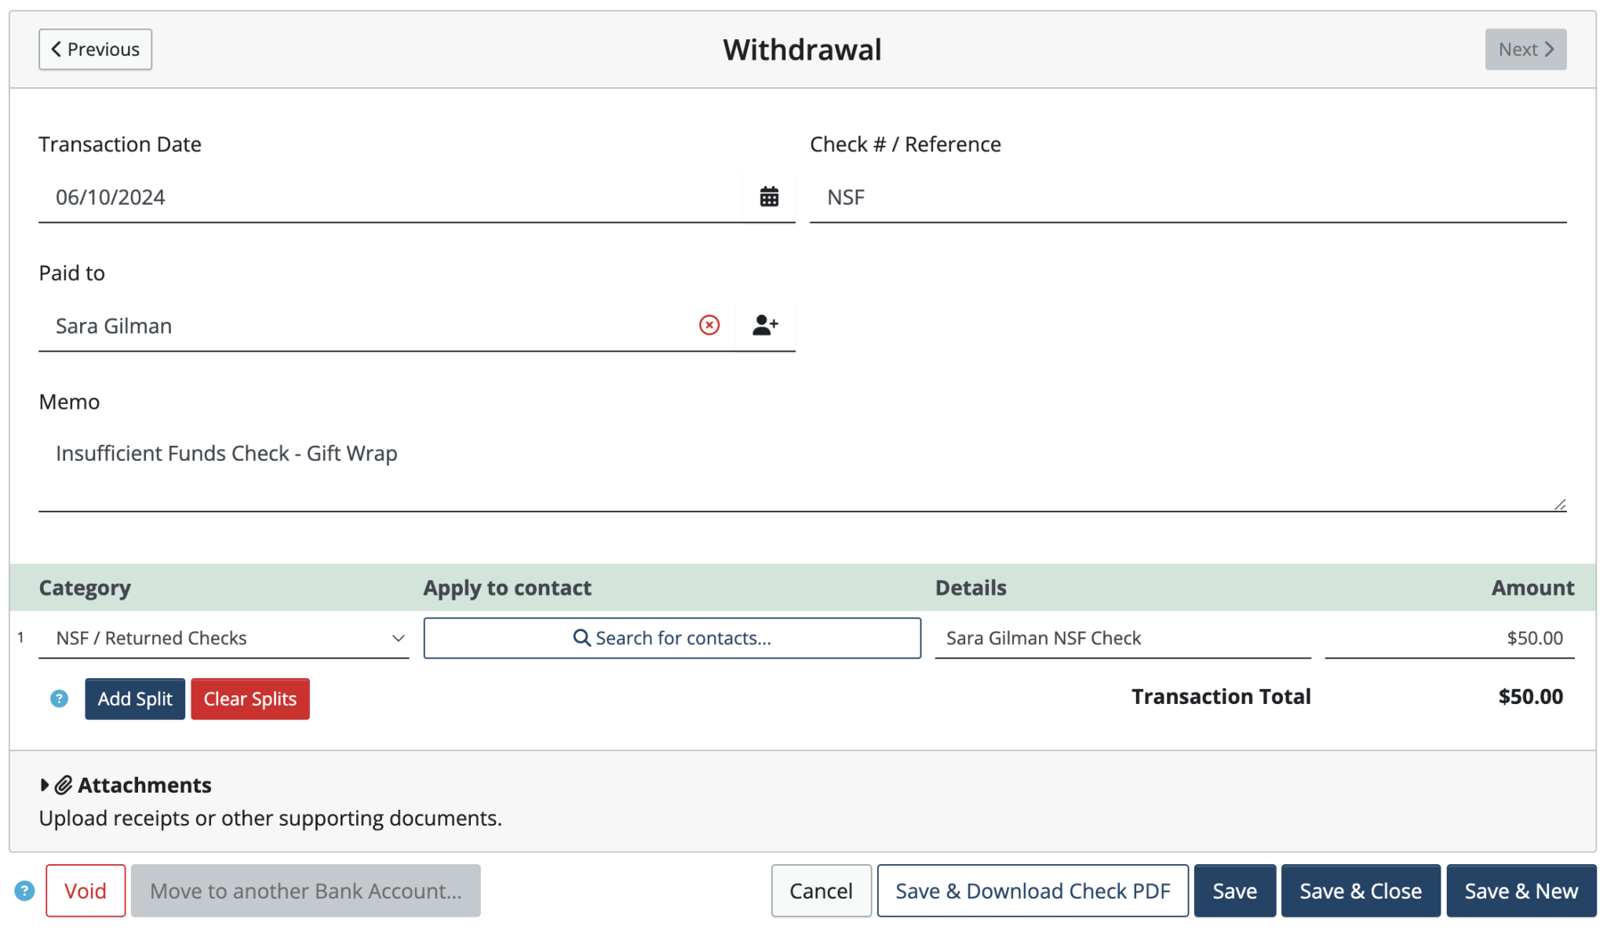Click the help icon beside Add Split
The height and width of the screenshot is (930, 1607).
(x=59, y=698)
